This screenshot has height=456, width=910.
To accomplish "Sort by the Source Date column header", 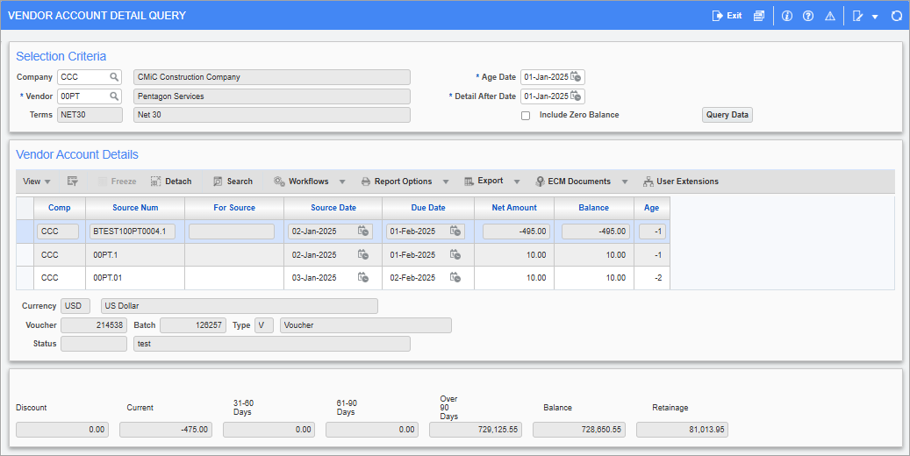I will pos(333,208).
